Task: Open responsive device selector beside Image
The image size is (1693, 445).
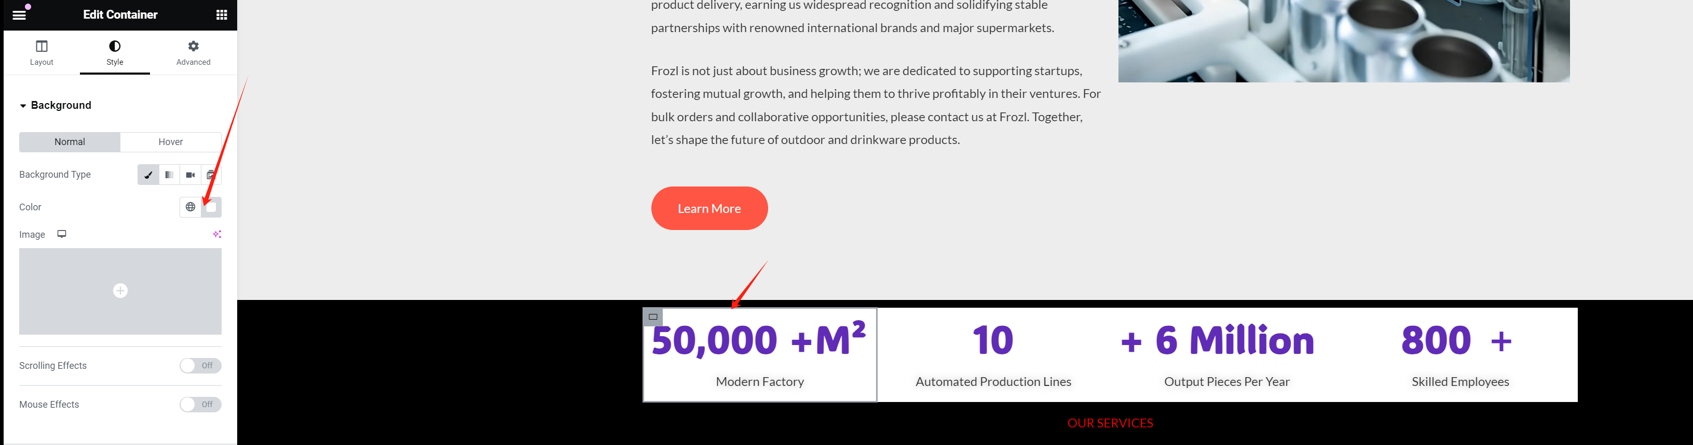Action: click(x=62, y=234)
